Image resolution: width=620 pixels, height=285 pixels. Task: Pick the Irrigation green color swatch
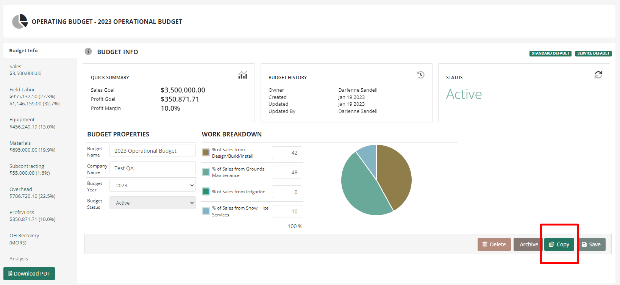point(206,191)
